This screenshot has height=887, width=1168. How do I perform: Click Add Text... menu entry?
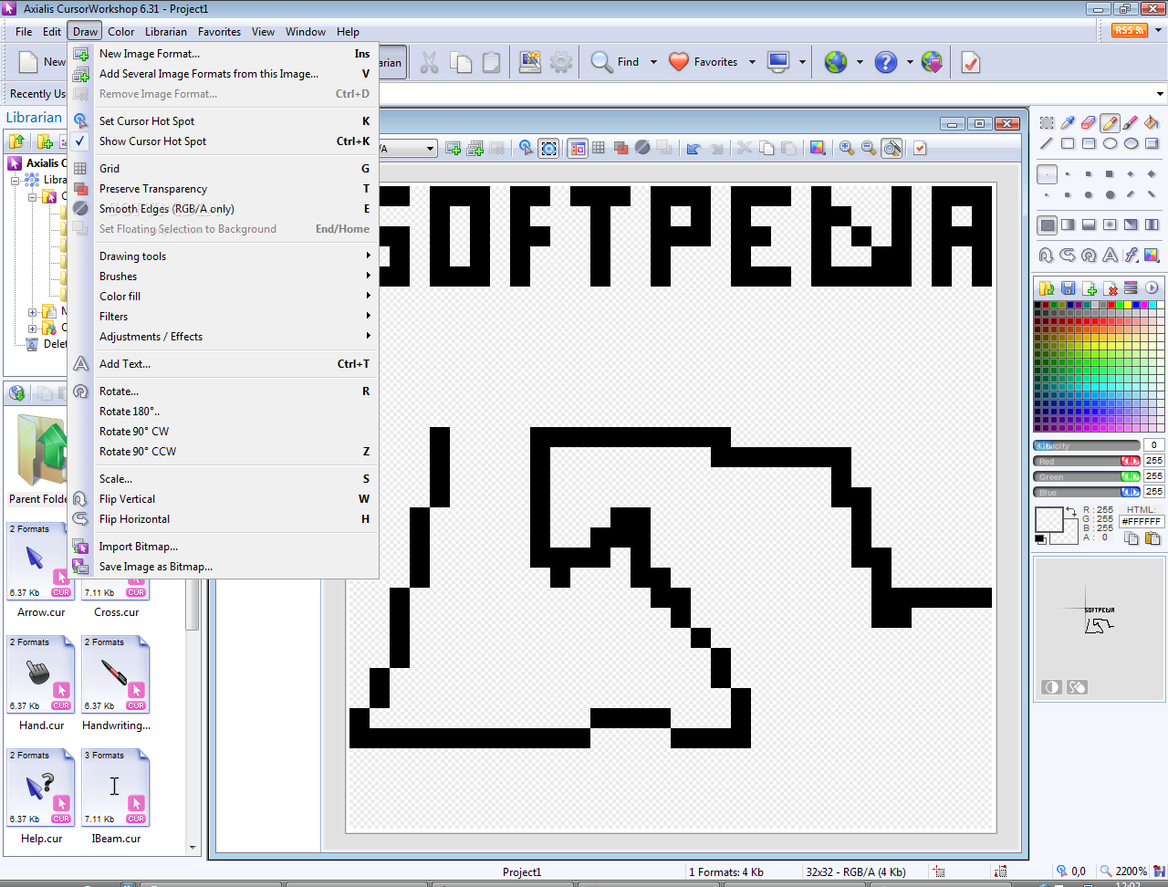[223, 364]
